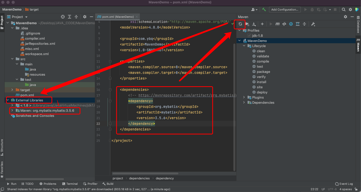This screenshot has height=192, width=361.
Task: Open the Terminal tool tab
Action: click(70, 184)
